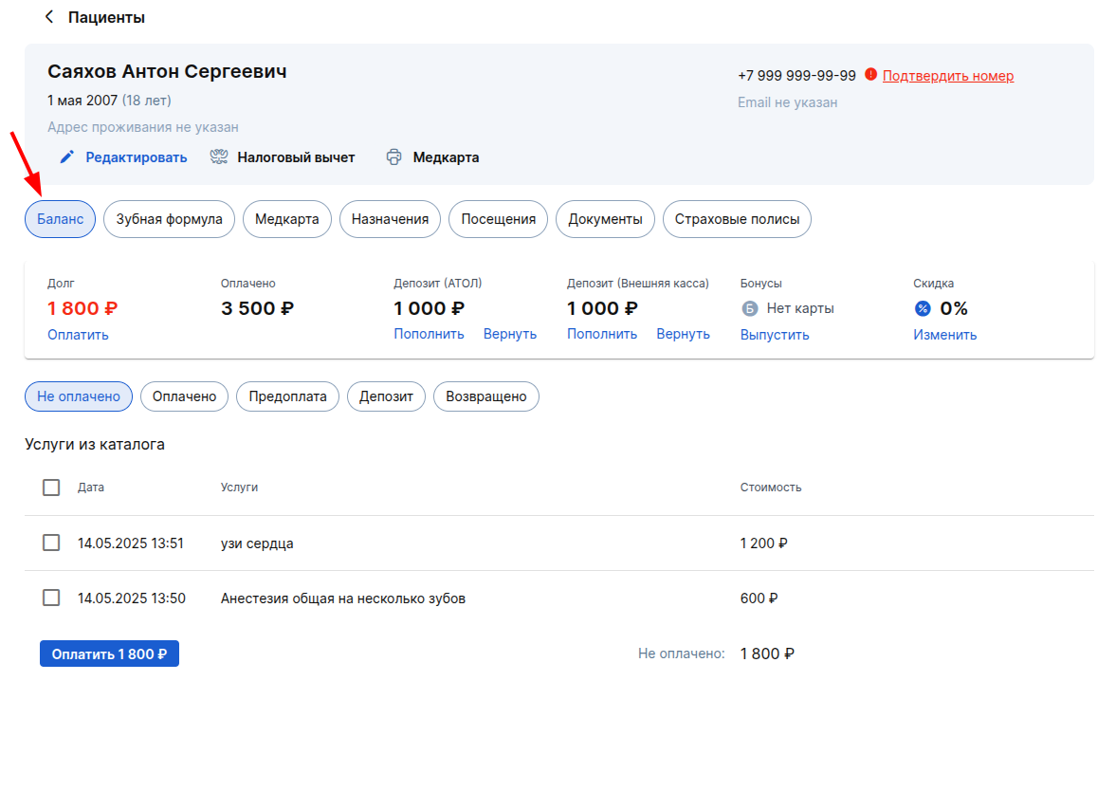Screen dimensions: 1116x810
Task: Click the bonus card Б icon
Action: point(749,308)
